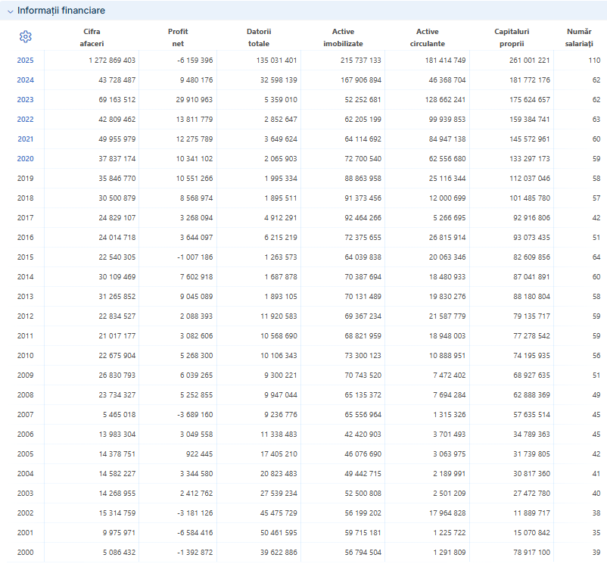Viewport: 607px width, 564px height.
Task: Open the 2024 financial year link
Action: (25, 80)
